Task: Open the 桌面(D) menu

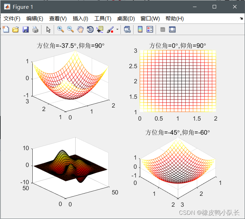Action: tap(126, 19)
